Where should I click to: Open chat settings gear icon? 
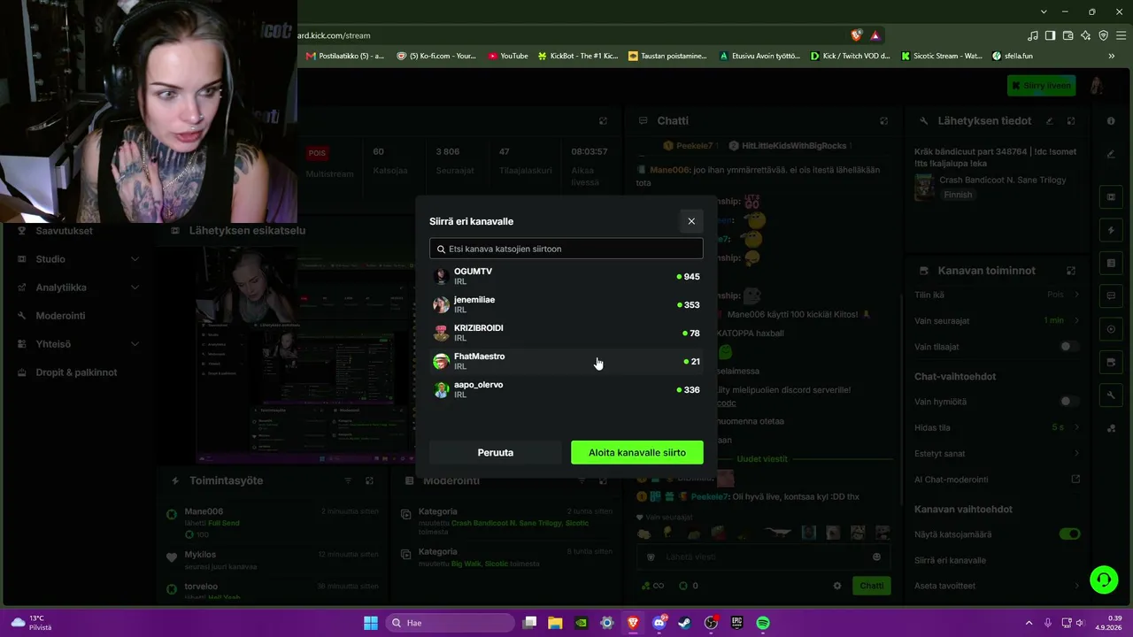(x=837, y=586)
